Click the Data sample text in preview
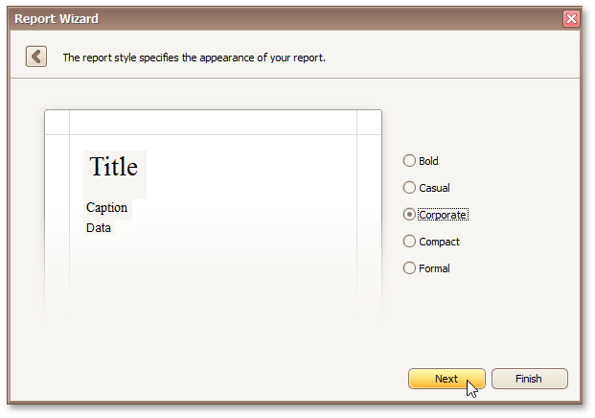This screenshot has width=595, height=418. point(99,228)
